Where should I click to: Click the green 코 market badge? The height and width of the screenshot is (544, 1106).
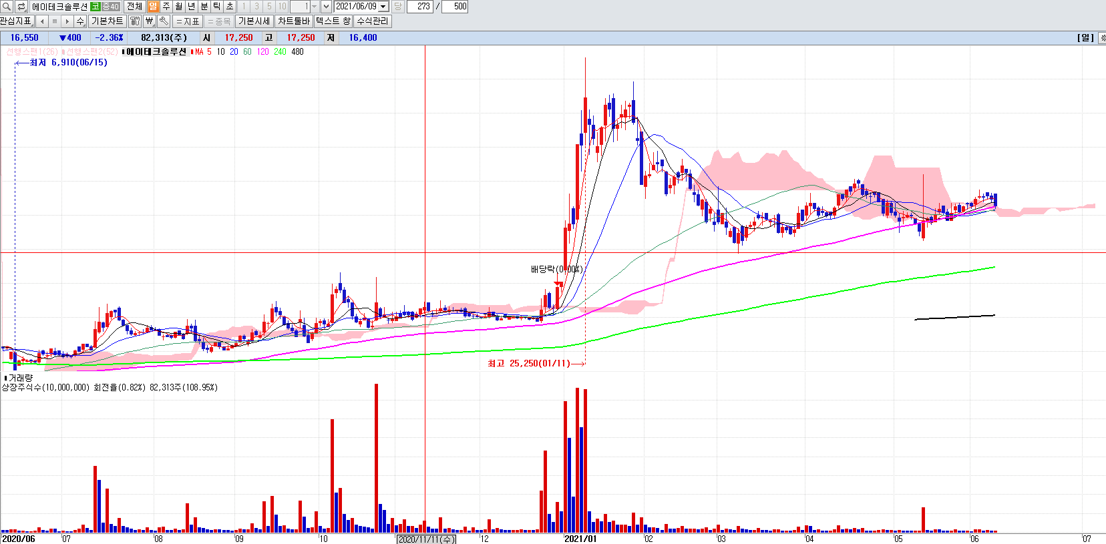point(95,7)
